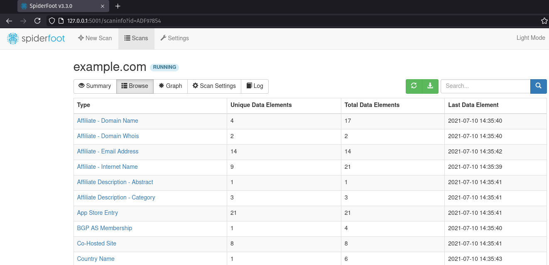Open the Scan Settings tab
This screenshot has height=265, width=549.
pos(214,86)
